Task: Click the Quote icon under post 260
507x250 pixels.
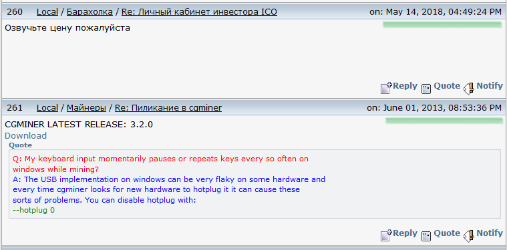Action: coord(426,89)
